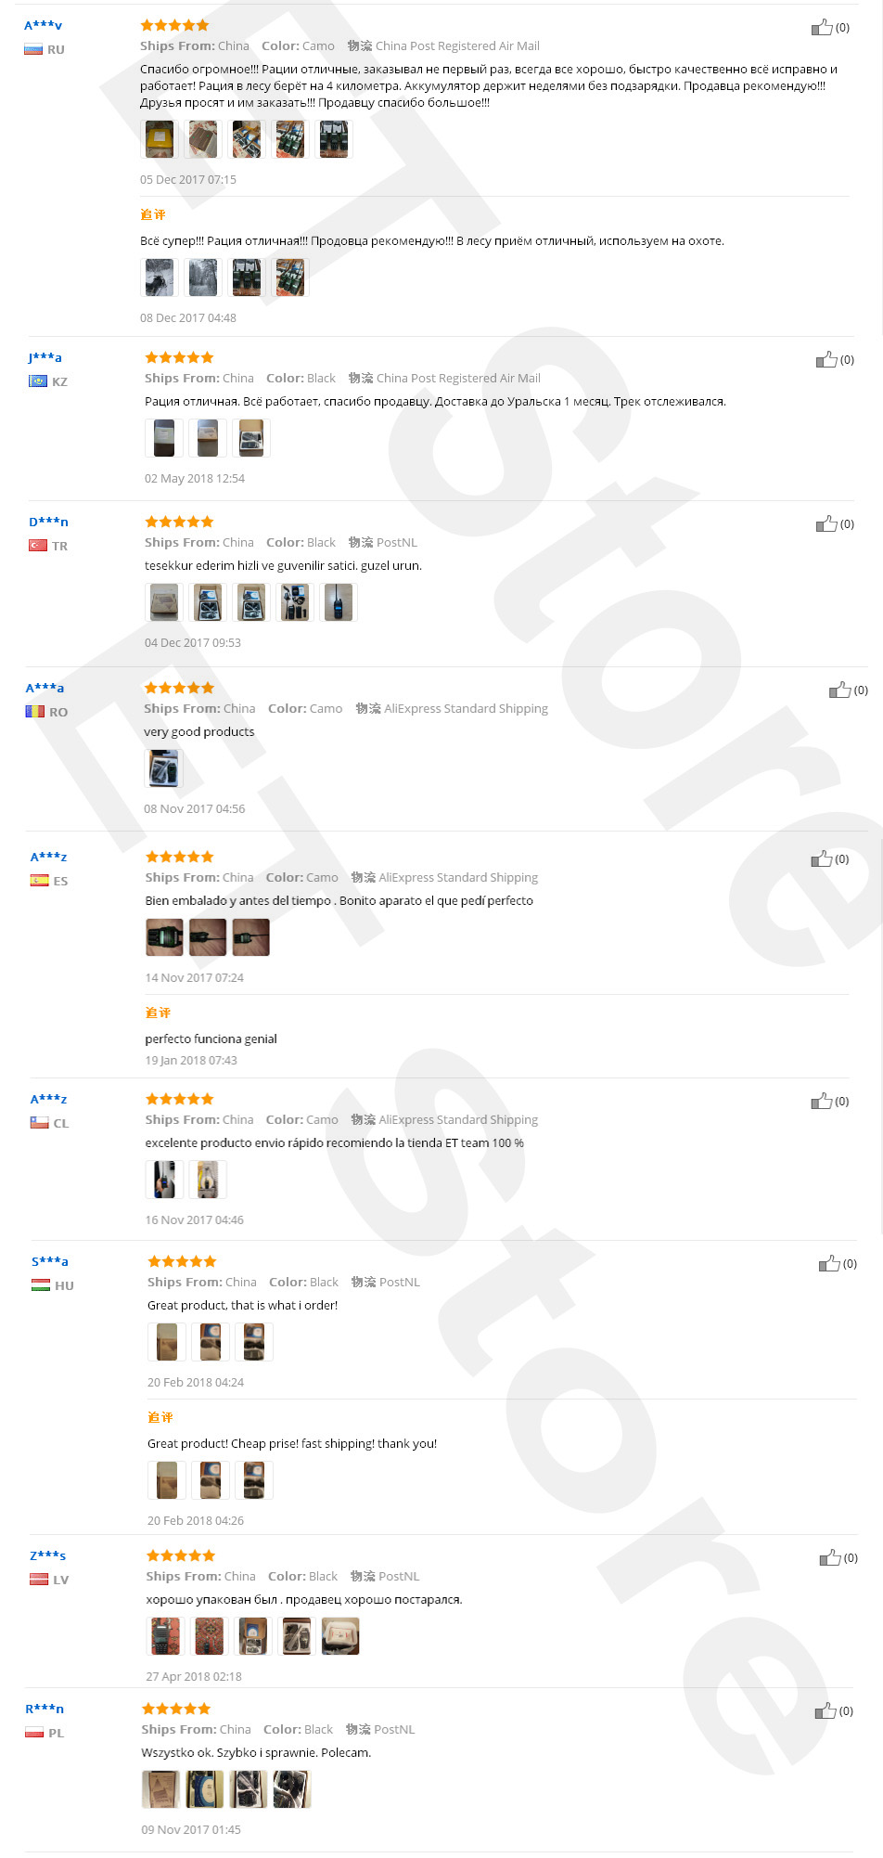Click reviewer name S***a
Screen dimensions: 883x1858
point(50,1261)
